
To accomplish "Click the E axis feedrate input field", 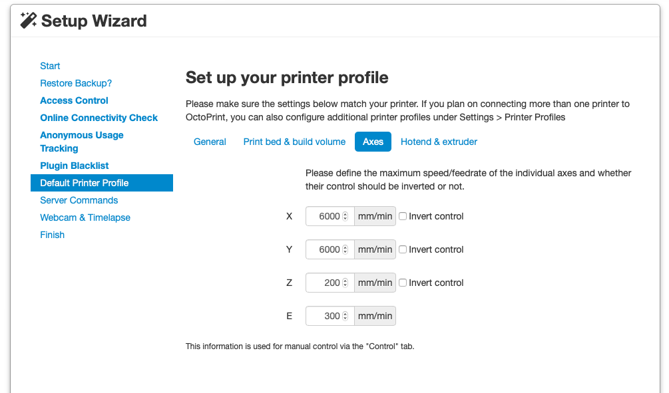I will [325, 316].
